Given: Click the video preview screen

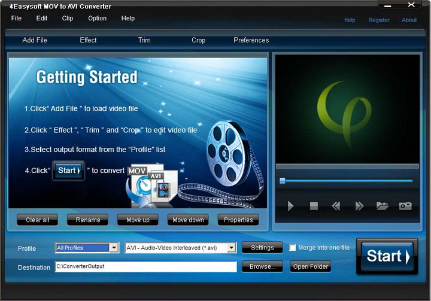Looking at the screenshot, I should tap(347, 109).
